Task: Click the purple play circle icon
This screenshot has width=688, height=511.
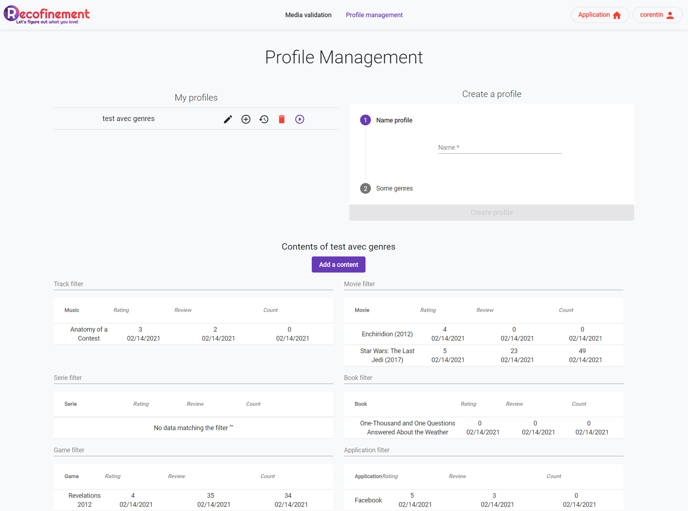Action: [300, 119]
